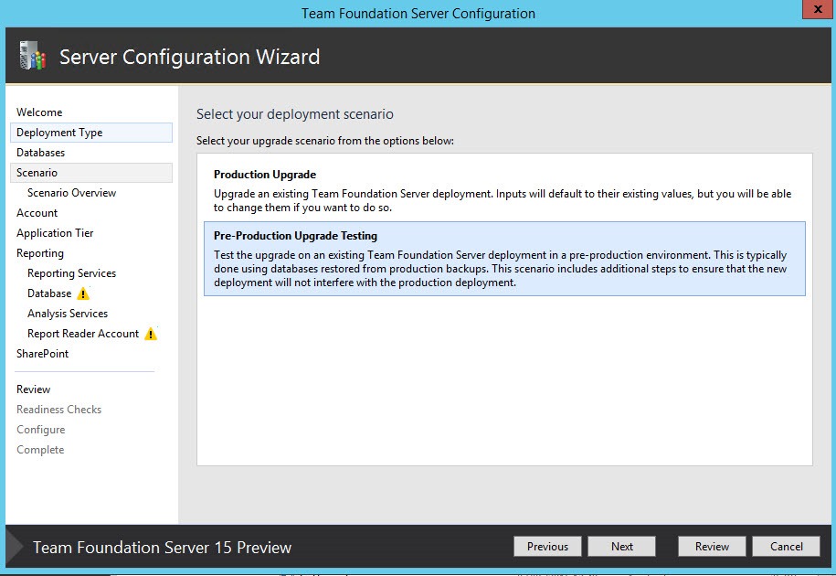
Task: Click the 'Select your deployment scenario' heading
Action: point(295,114)
